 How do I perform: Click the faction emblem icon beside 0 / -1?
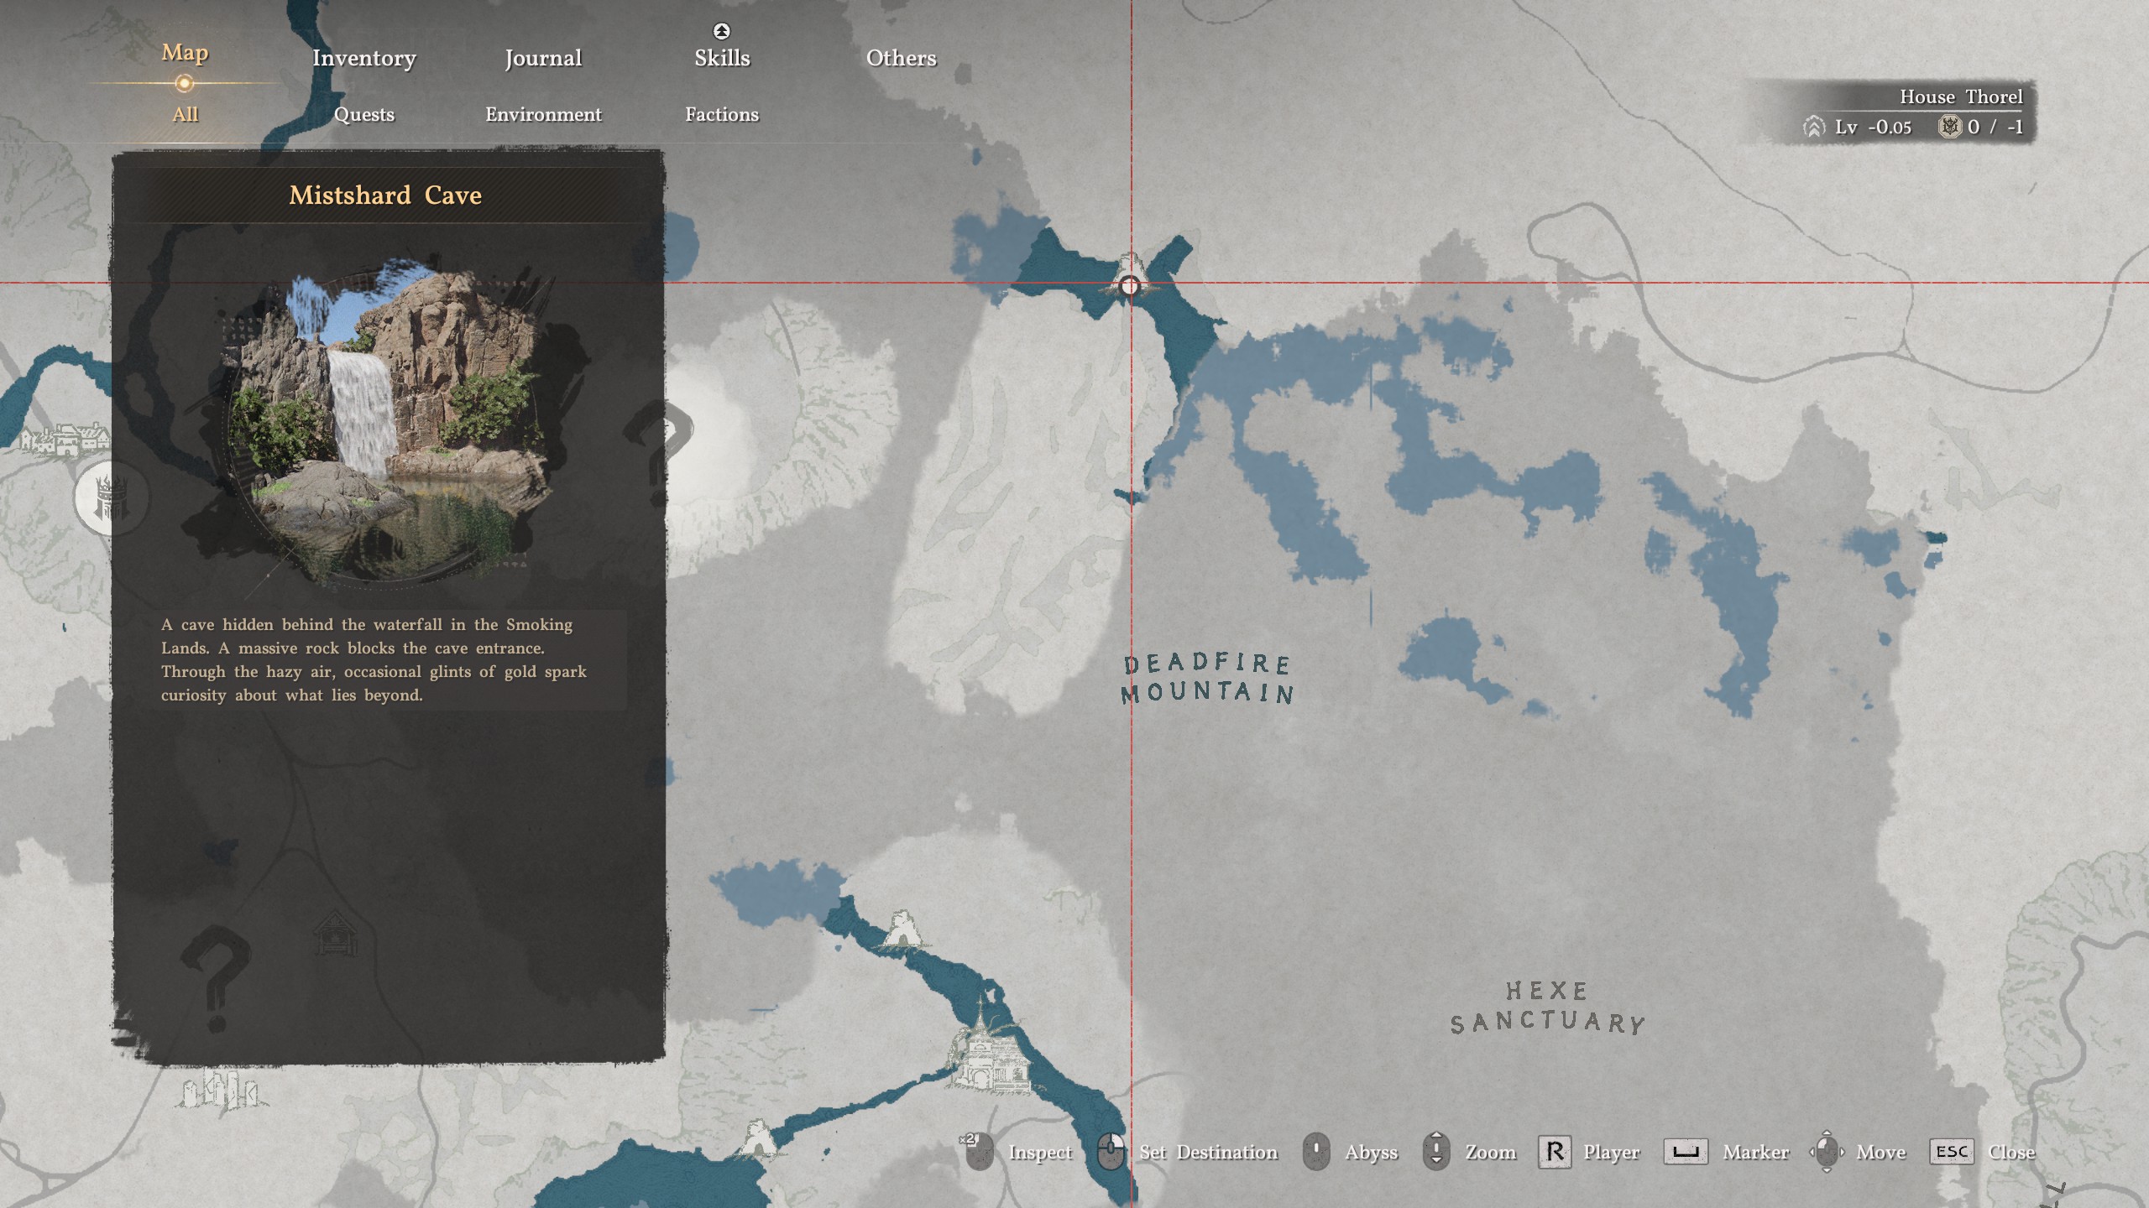tap(1949, 127)
